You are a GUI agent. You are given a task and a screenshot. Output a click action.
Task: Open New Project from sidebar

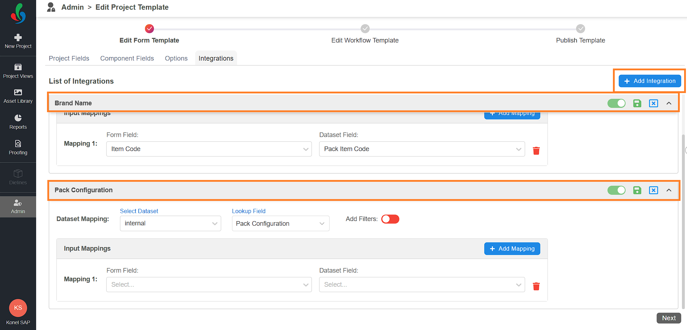[18, 41]
